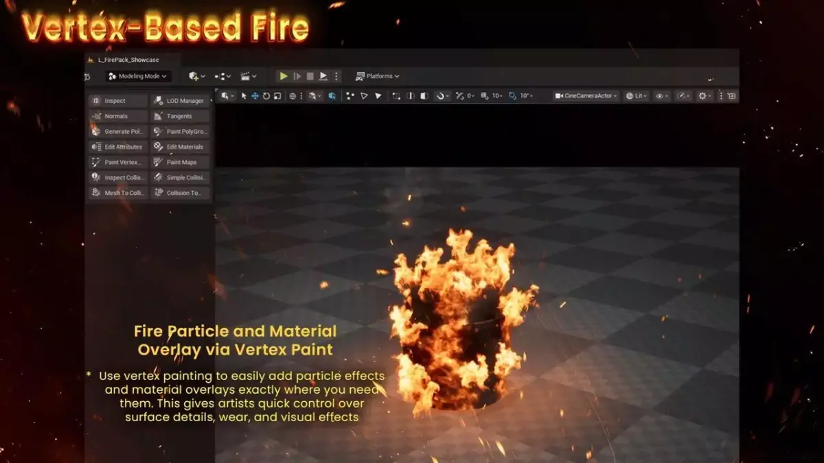The width and height of the screenshot is (824, 463).
Task: Click the viewport layout grid icon
Action: [x=731, y=96]
